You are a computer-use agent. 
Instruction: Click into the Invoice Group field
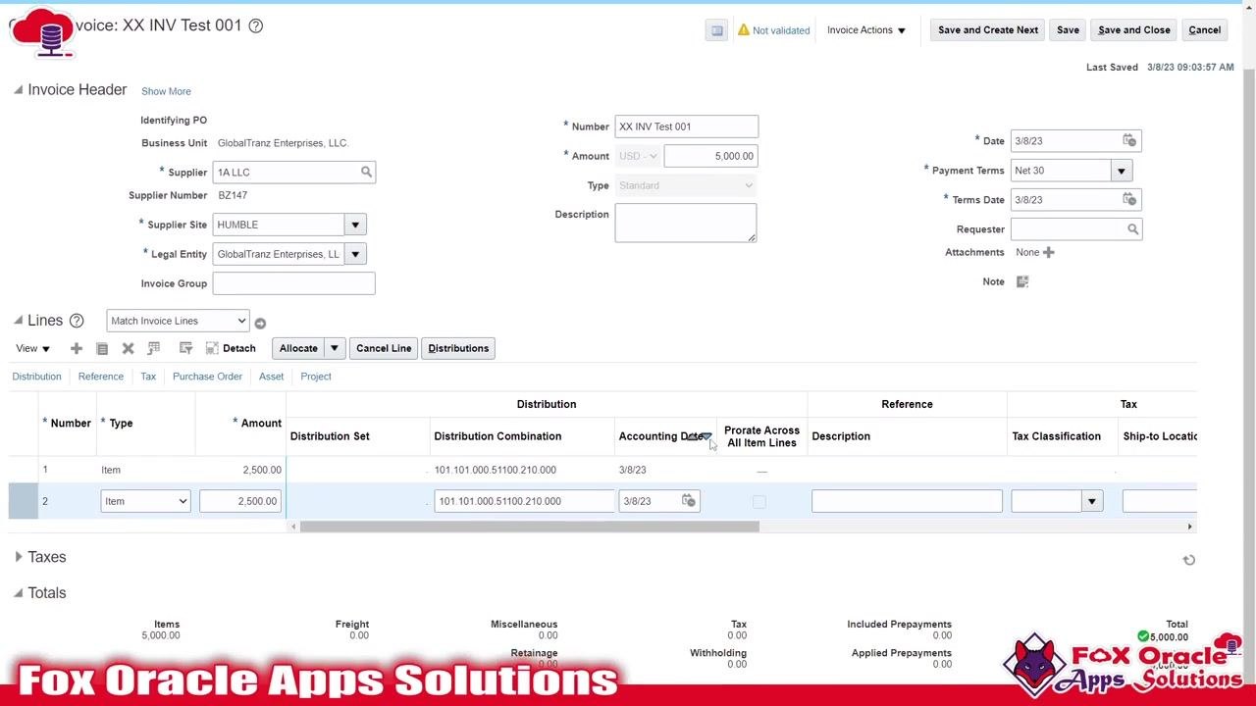(x=293, y=283)
